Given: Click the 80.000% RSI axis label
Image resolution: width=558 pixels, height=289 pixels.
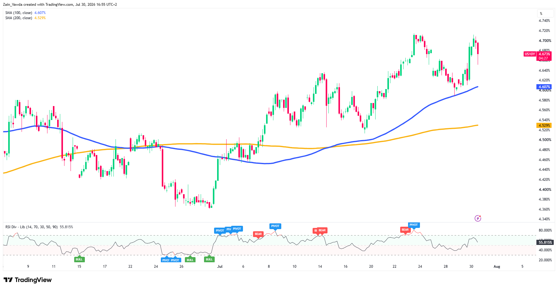Looking at the screenshot, I should coord(545,230).
